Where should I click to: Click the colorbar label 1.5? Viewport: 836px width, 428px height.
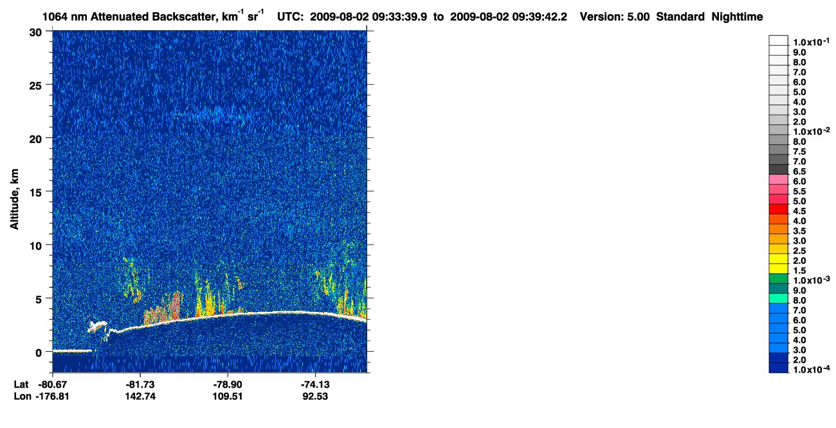[x=799, y=271]
